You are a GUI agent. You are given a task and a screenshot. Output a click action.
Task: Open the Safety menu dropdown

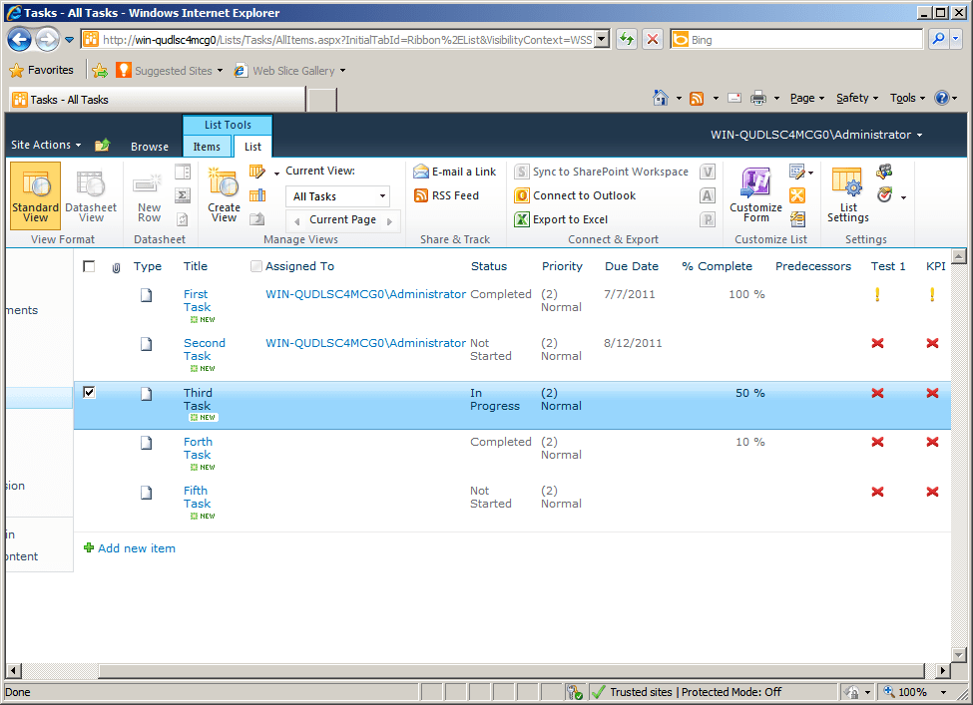tap(857, 98)
